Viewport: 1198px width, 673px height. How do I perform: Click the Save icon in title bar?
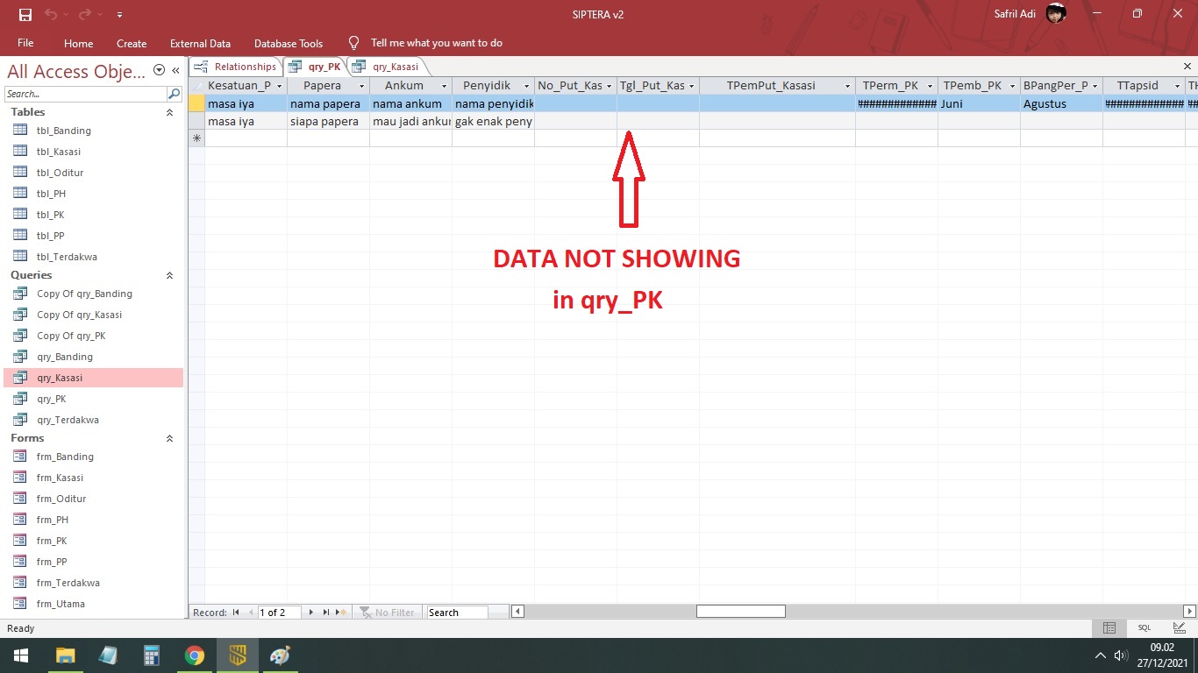(25, 15)
